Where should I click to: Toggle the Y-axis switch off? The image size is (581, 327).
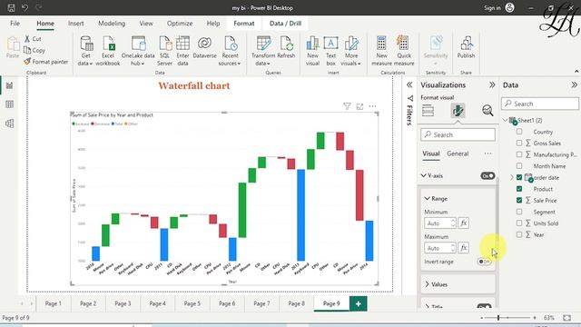tap(487, 175)
